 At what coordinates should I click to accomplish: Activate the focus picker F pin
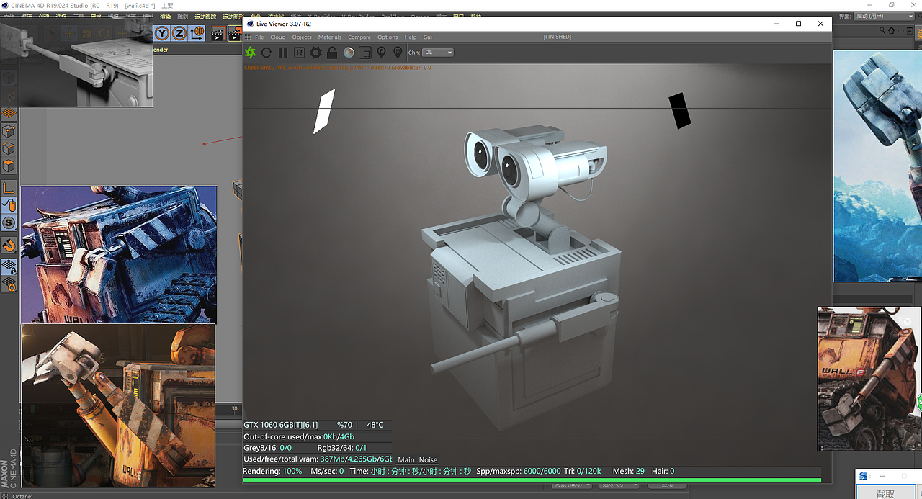point(381,52)
